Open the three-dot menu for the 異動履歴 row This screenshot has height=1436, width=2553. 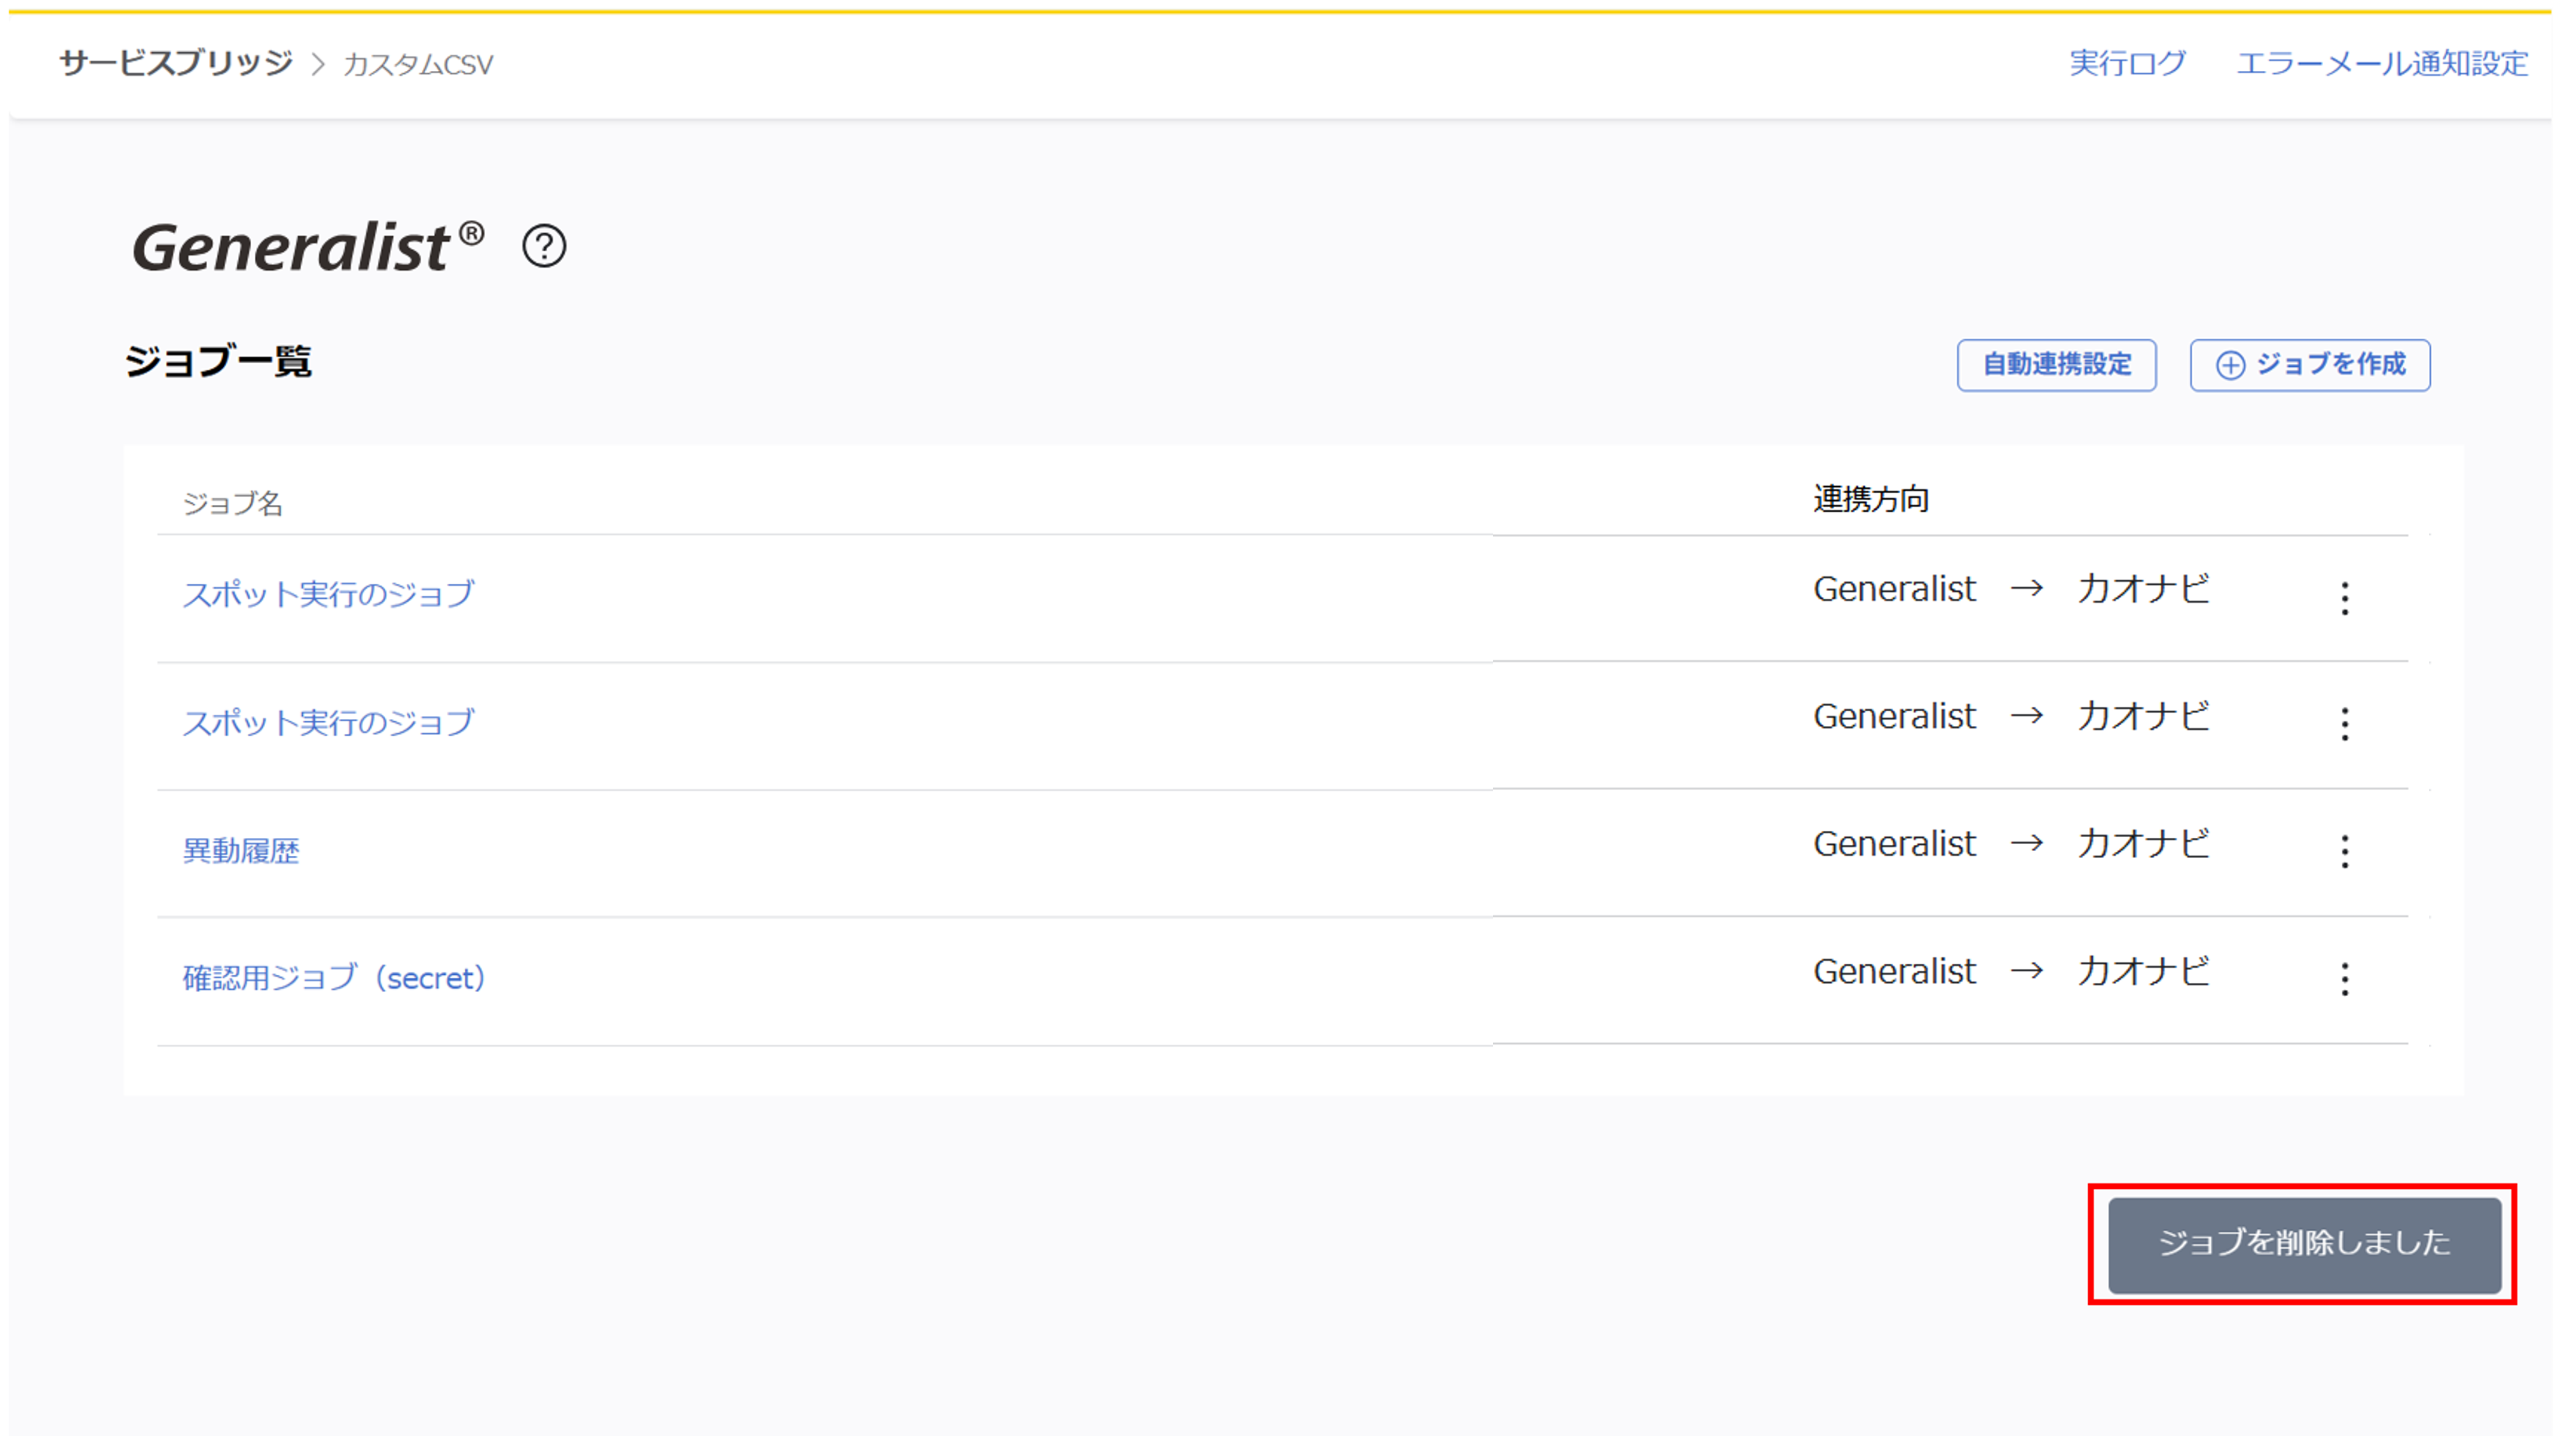2344,851
